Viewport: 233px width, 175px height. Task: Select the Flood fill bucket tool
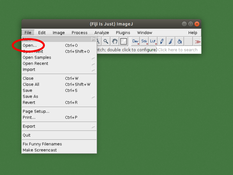(180, 41)
